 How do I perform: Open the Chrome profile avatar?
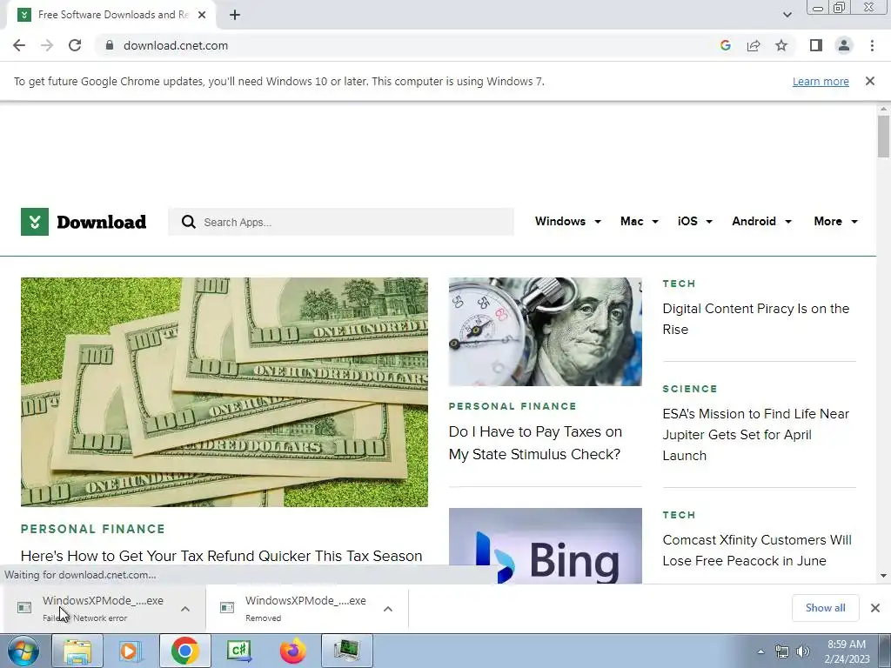[x=844, y=45]
